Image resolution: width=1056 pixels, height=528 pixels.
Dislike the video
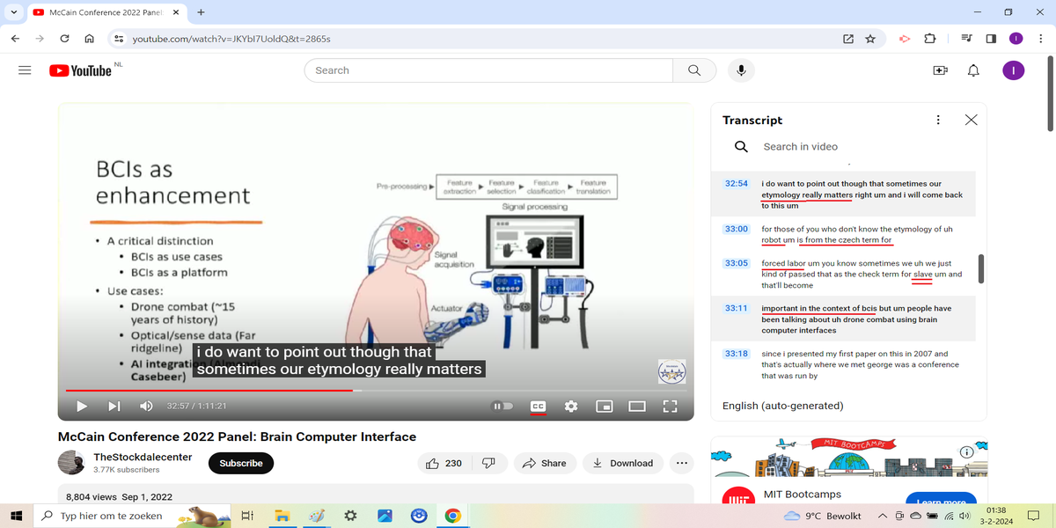(488, 463)
